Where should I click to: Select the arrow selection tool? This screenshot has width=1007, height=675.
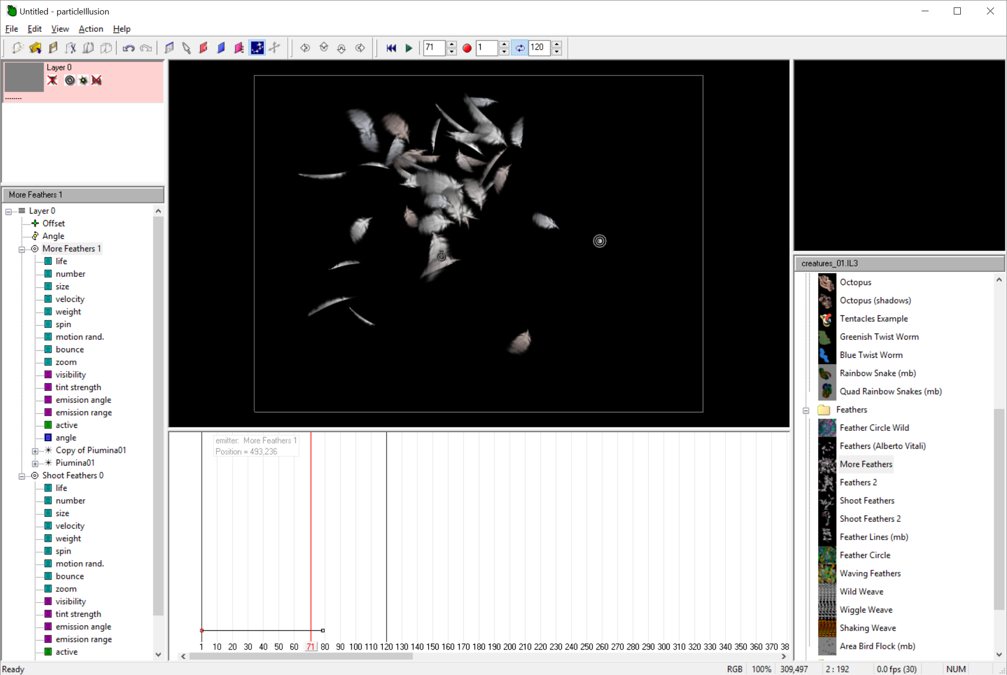click(186, 48)
